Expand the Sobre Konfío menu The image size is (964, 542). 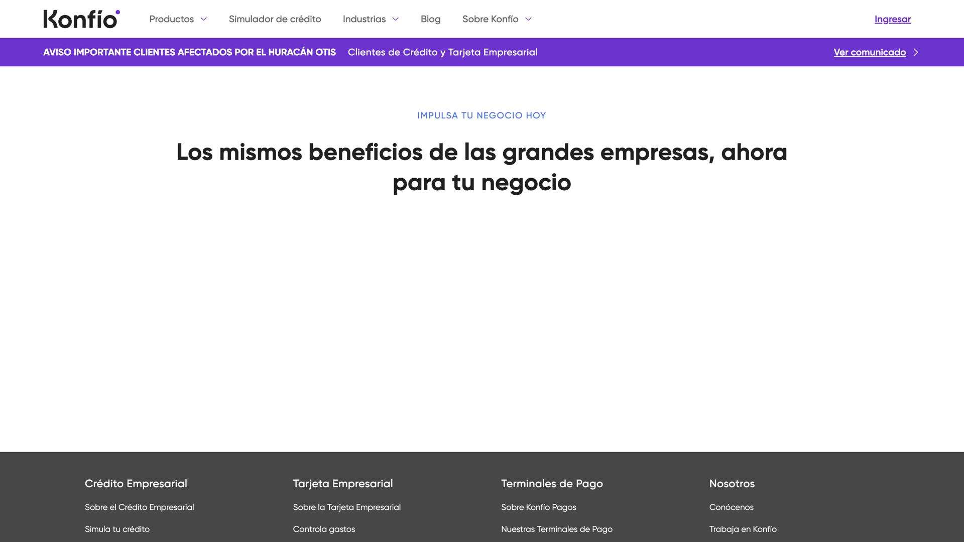click(x=497, y=19)
